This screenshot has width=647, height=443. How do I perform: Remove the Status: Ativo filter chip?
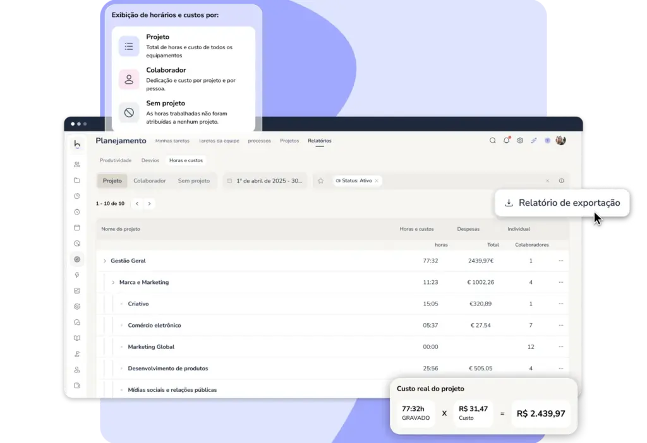[377, 180]
